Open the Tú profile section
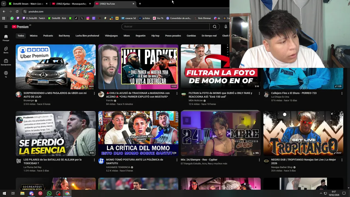The width and height of the screenshot is (350, 197). 6,74
